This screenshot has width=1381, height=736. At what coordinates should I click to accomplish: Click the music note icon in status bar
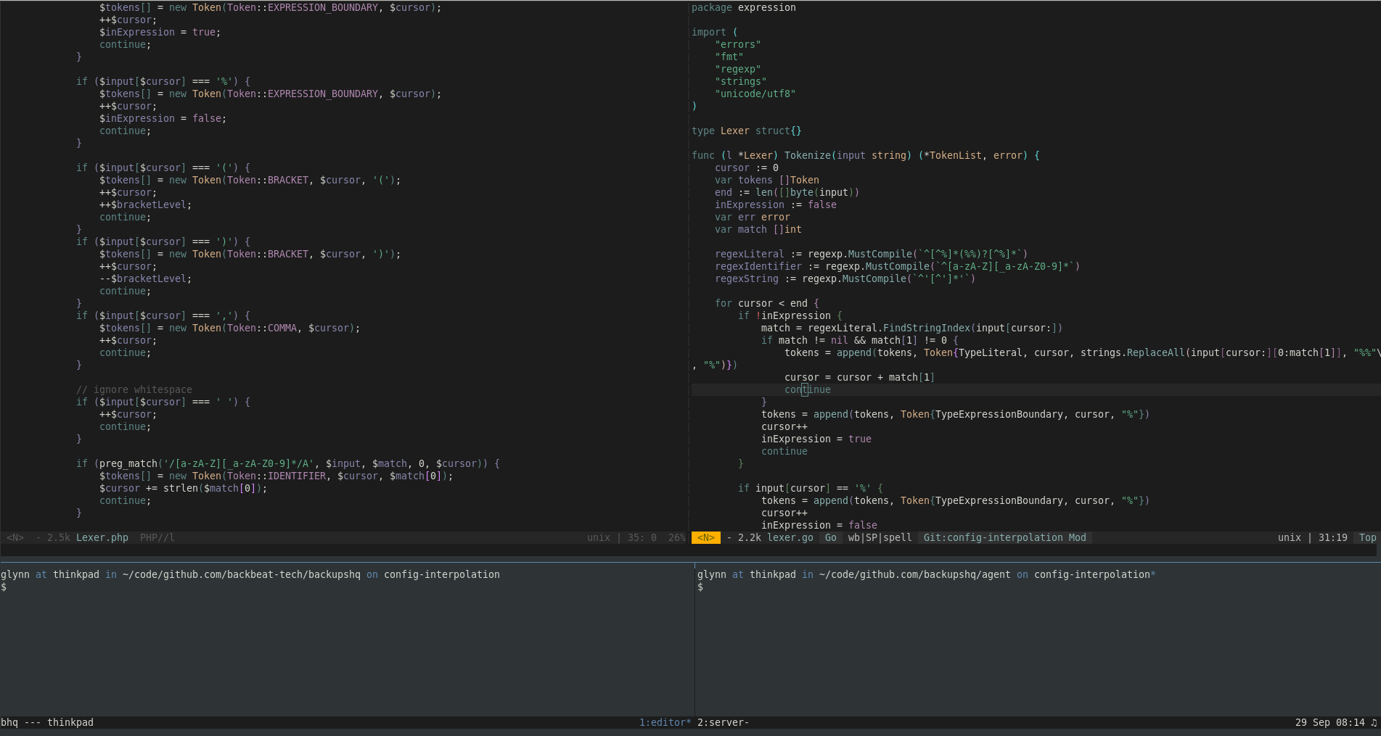(1374, 722)
